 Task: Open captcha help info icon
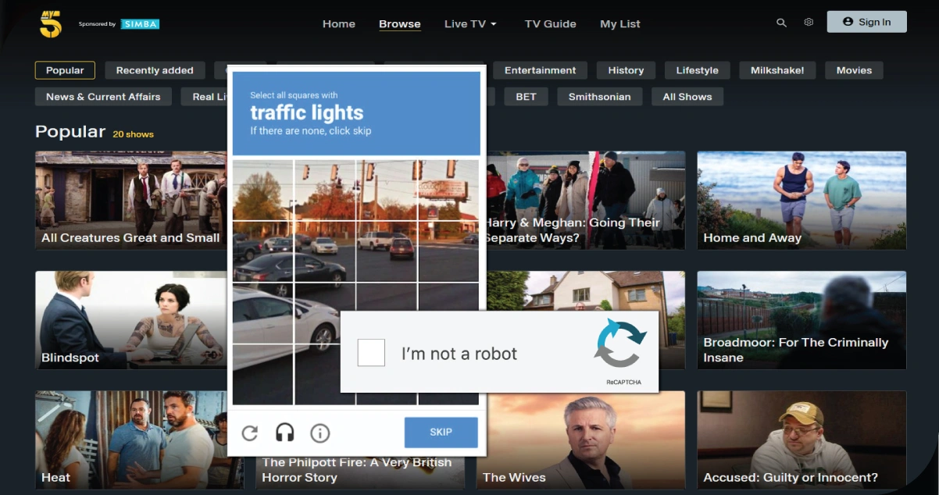[x=320, y=433]
